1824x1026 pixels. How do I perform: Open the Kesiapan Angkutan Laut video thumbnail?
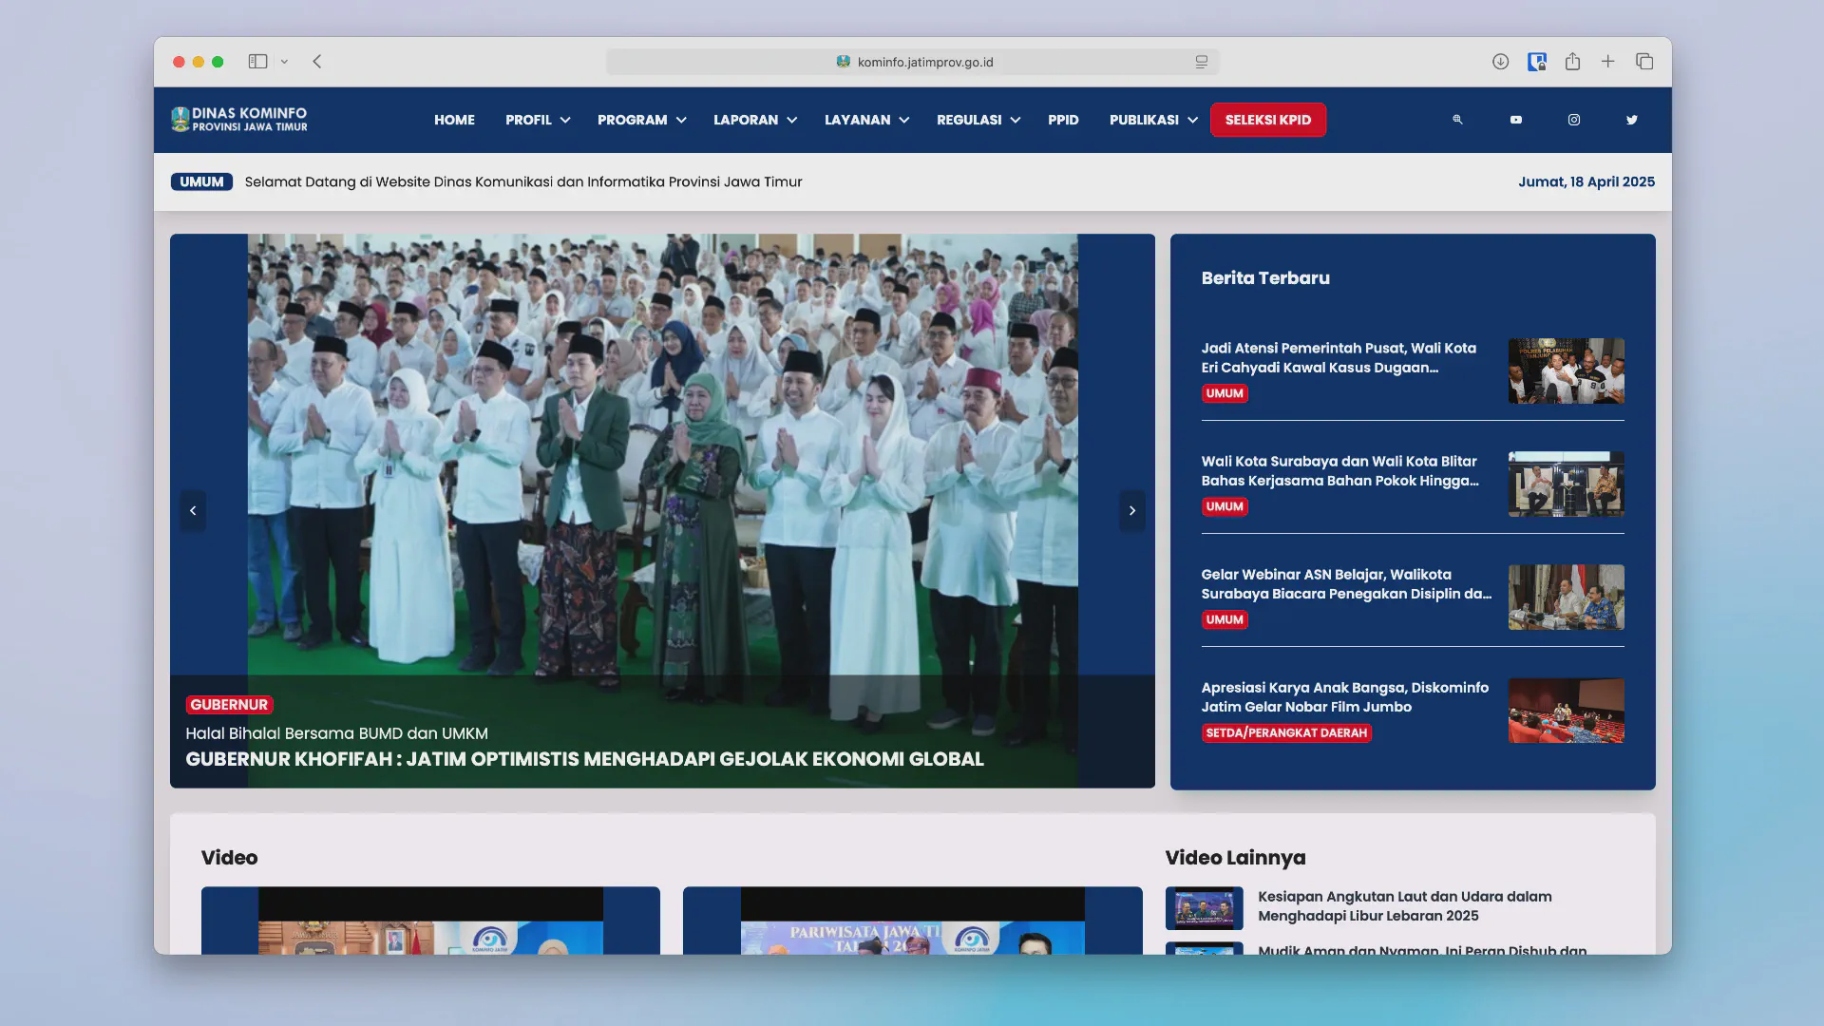coord(1204,908)
